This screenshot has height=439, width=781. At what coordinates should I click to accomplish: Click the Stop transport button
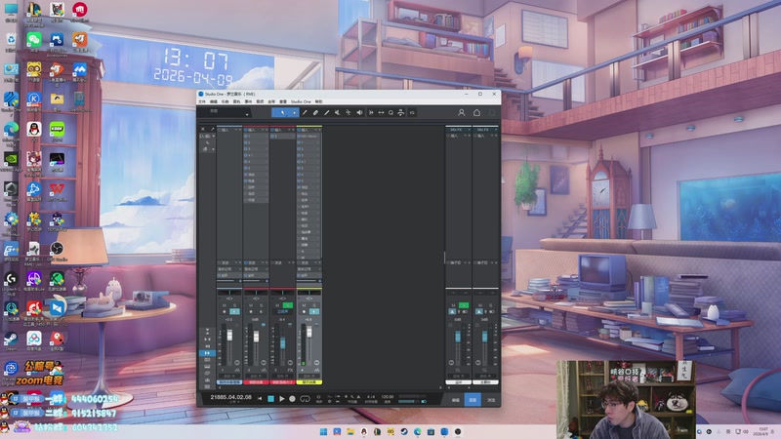(x=270, y=399)
